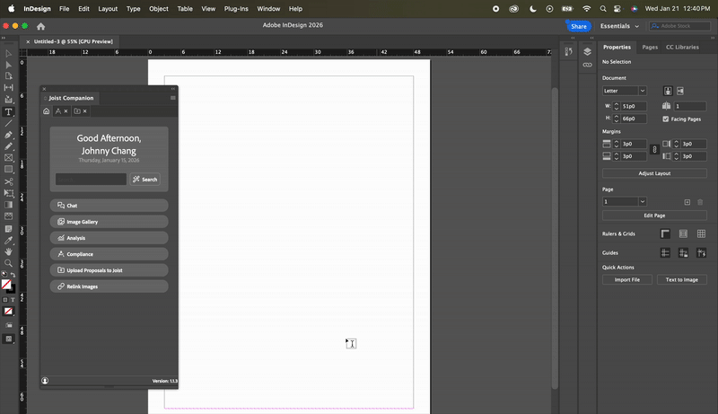Open the File menu

coord(64,9)
